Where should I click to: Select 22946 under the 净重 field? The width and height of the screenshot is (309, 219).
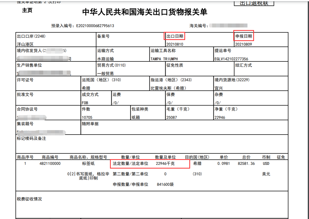click(220, 117)
